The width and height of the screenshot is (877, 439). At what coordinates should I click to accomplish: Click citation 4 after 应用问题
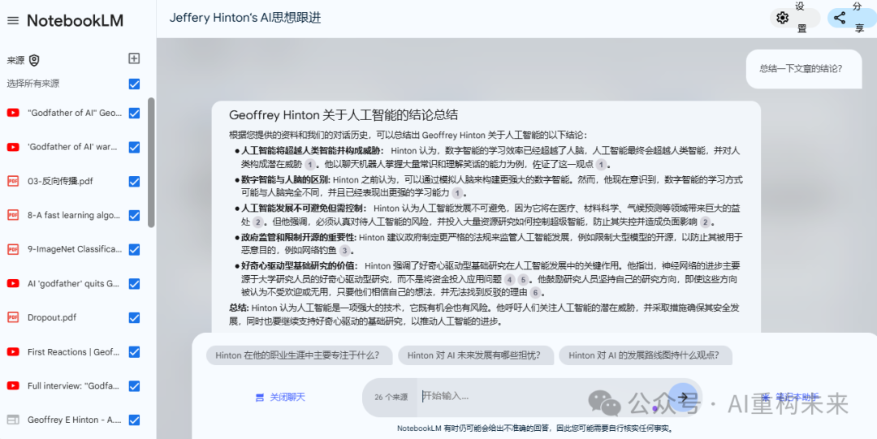(509, 279)
